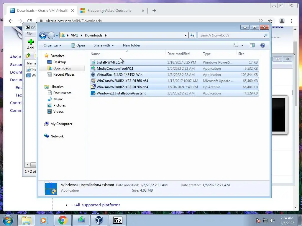Click My Computer in sidebar
302x226 pixels.
pyautogui.click(x=61, y=124)
